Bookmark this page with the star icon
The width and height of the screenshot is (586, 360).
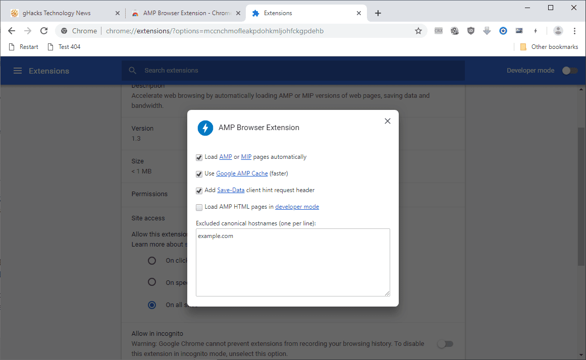(x=418, y=31)
